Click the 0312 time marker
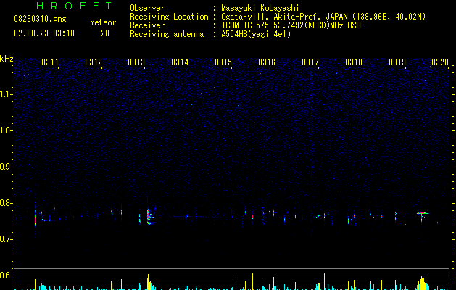Screen dimensions: 456x290 [94, 62]
